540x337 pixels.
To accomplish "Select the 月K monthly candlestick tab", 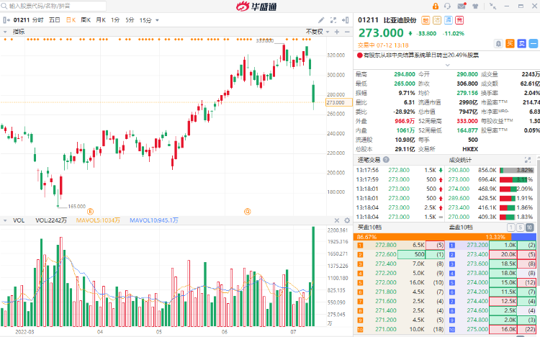I will [x=101, y=20].
